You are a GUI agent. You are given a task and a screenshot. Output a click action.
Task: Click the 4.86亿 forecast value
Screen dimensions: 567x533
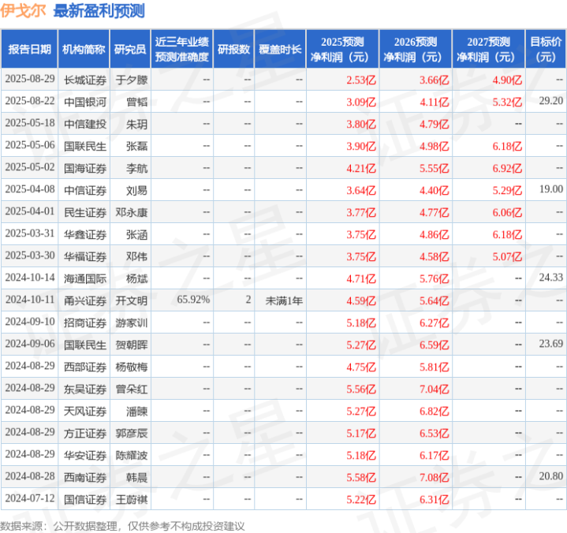434,235
